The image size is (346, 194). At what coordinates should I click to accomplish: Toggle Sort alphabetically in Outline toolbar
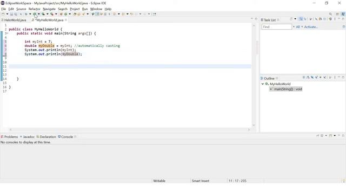[x=308, y=77]
